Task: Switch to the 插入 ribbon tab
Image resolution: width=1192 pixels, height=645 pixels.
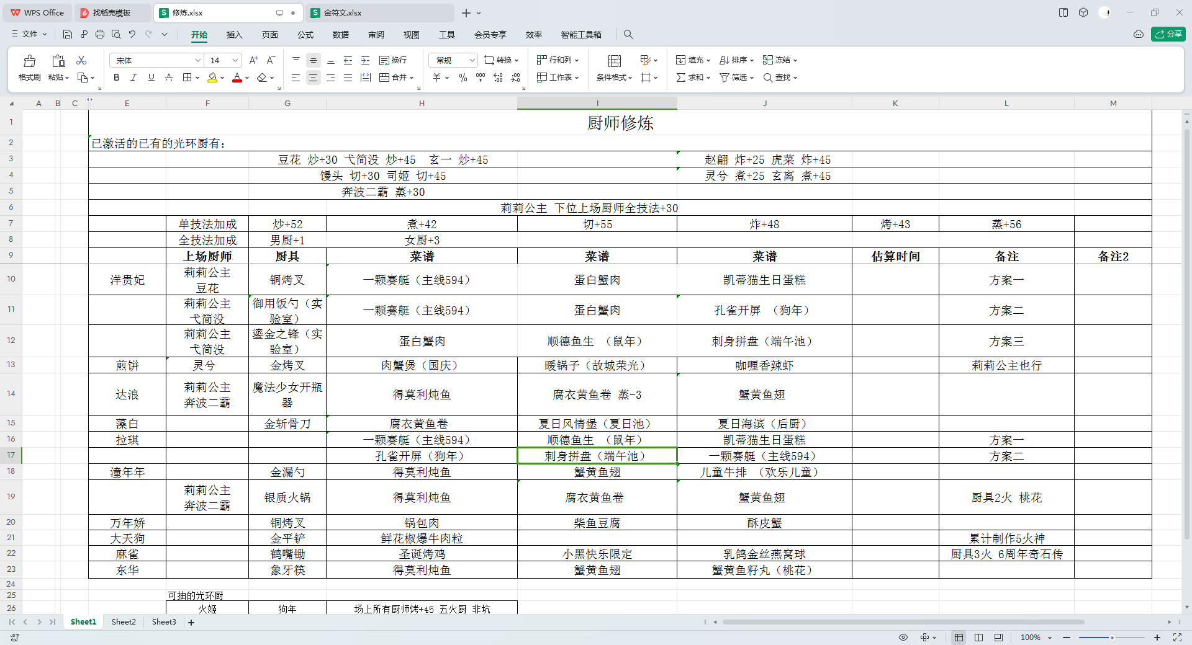Action: click(x=234, y=35)
